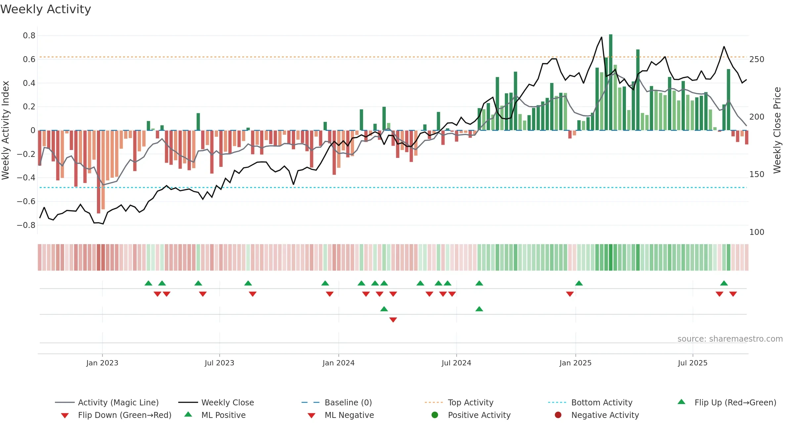The image size is (794, 446).
Task: Click the '0.8' left-axis tick label
Action: (x=29, y=36)
